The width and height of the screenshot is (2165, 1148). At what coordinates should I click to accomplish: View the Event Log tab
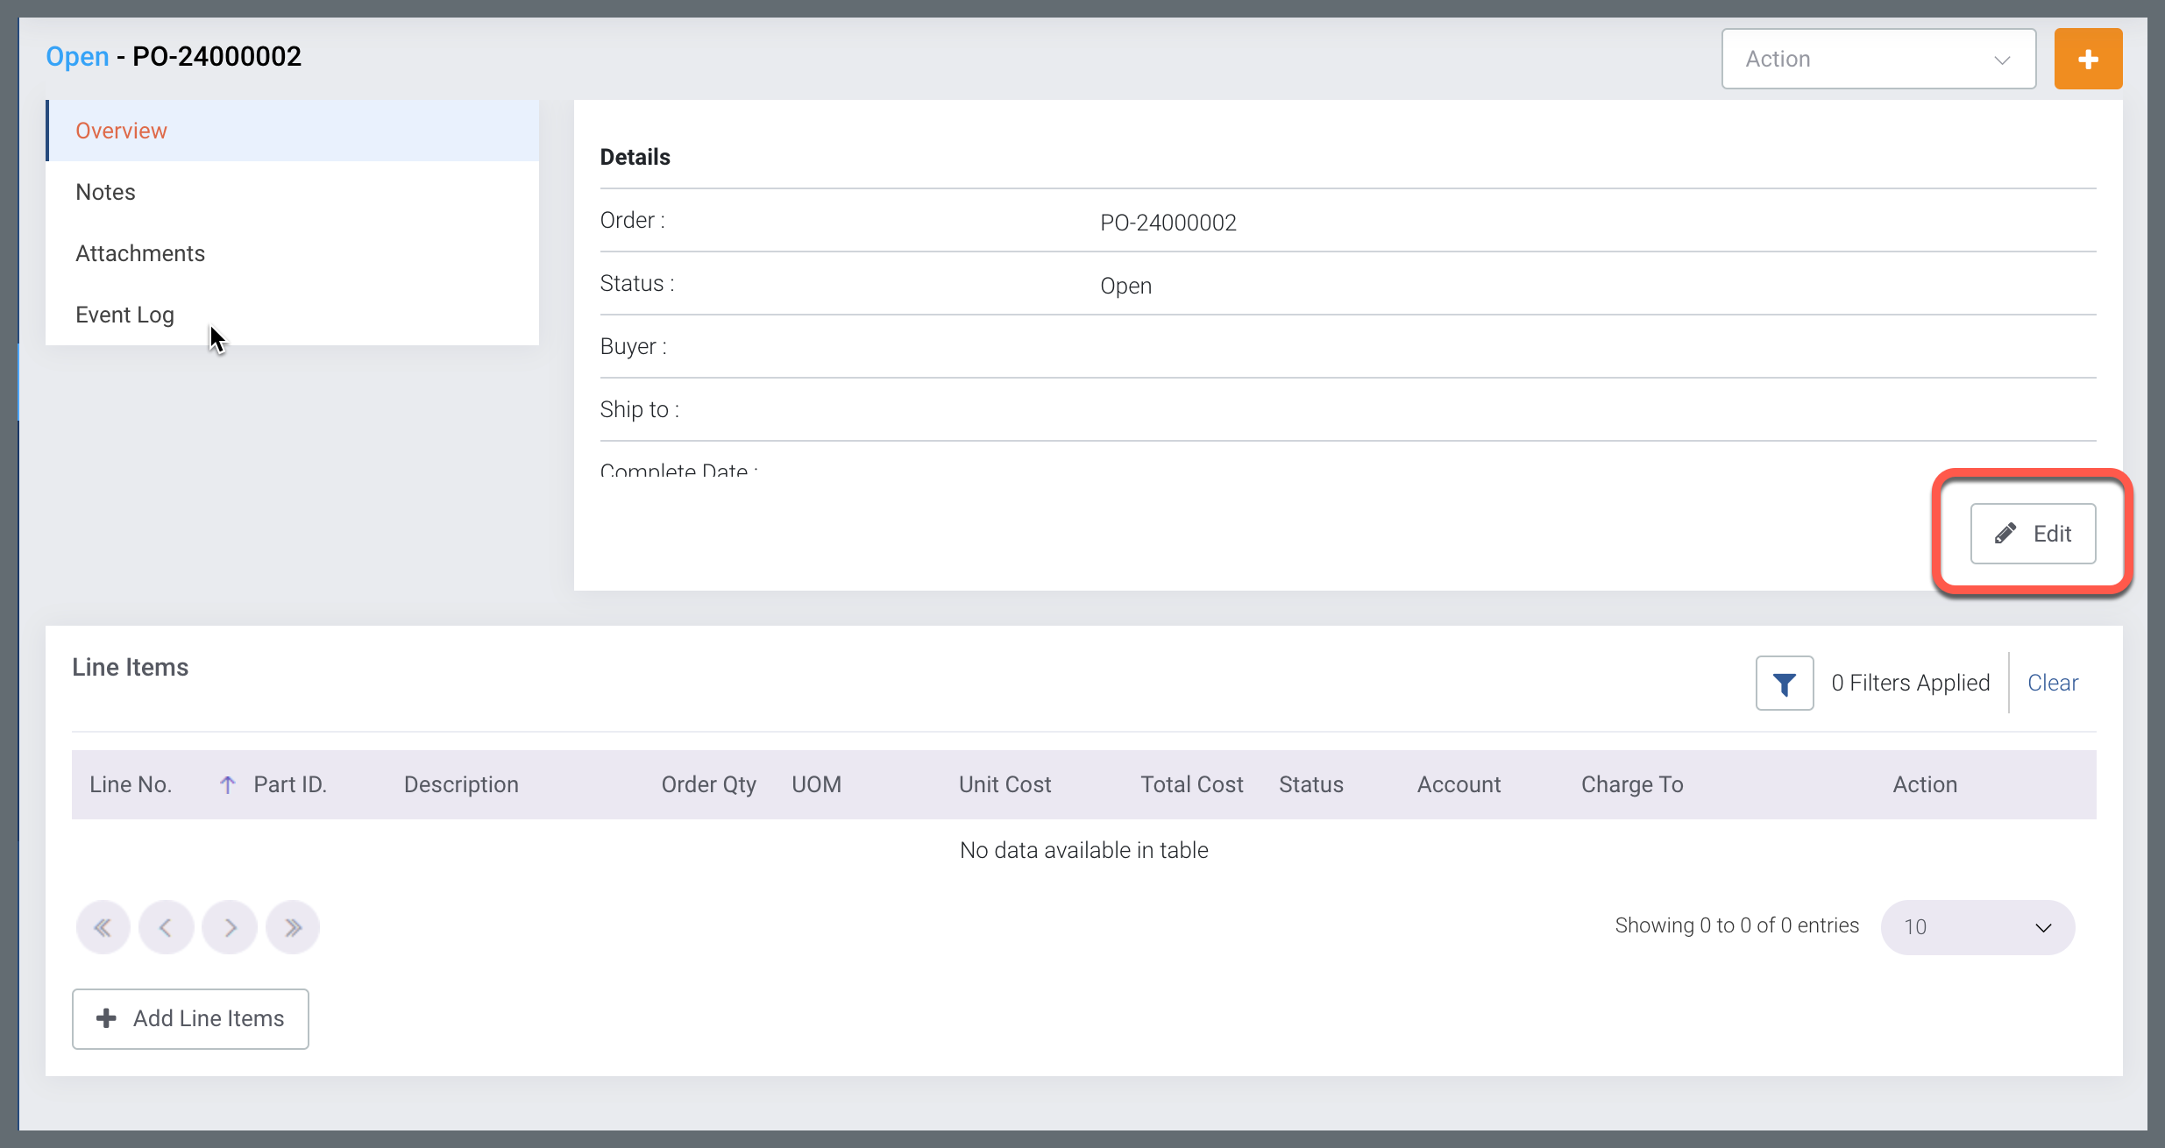pyautogui.click(x=124, y=315)
